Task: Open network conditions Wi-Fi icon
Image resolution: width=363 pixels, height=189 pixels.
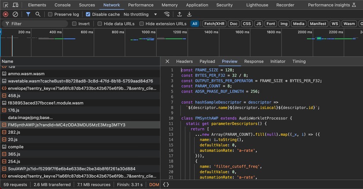Action: click(x=166, y=14)
